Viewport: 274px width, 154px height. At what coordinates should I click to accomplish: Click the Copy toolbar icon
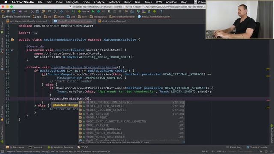tap(38, 12)
